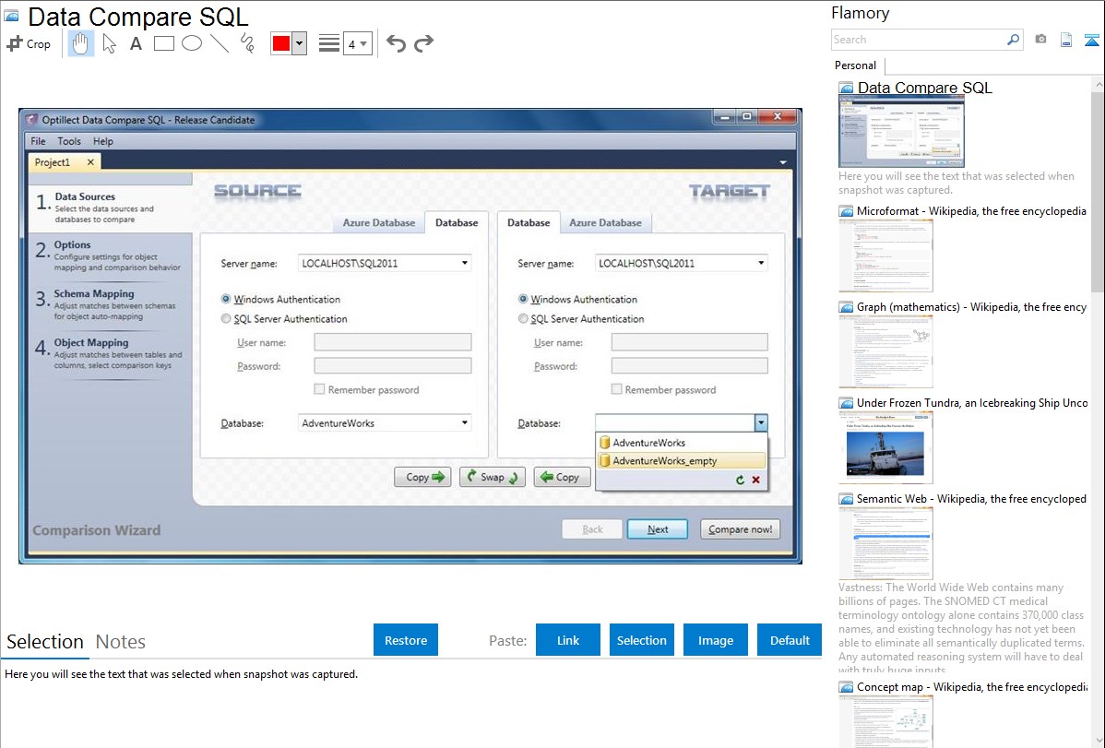The image size is (1105, 748).
Task: Open source Server name dropdown
Action: click(x=464, y=263)
